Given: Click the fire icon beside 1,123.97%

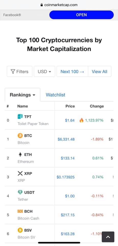Looking at the screenshot, I should (x=81, y=120).
